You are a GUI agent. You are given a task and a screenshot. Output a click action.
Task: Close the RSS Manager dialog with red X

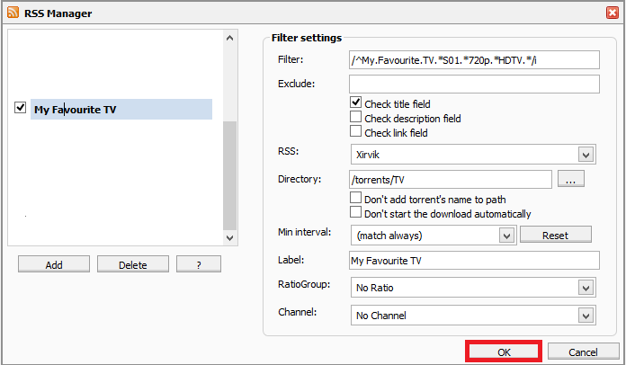pos(612,13)
